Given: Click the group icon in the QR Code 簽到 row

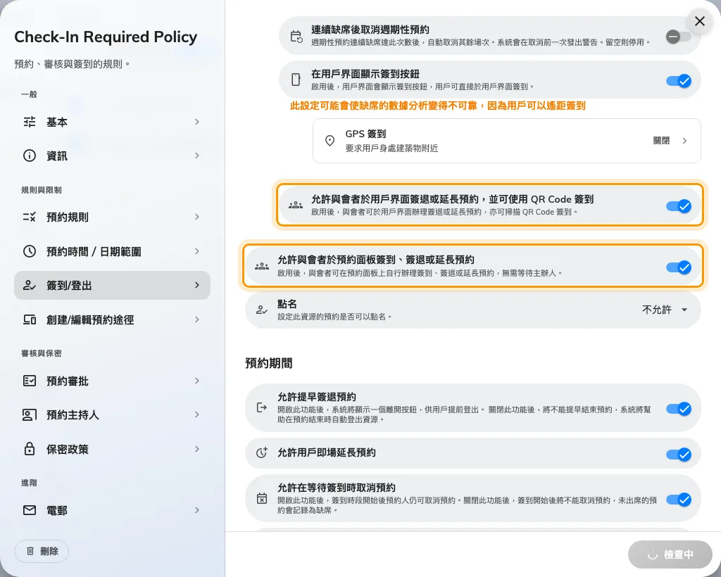Looking at the screenshot, I should (296, 205).
